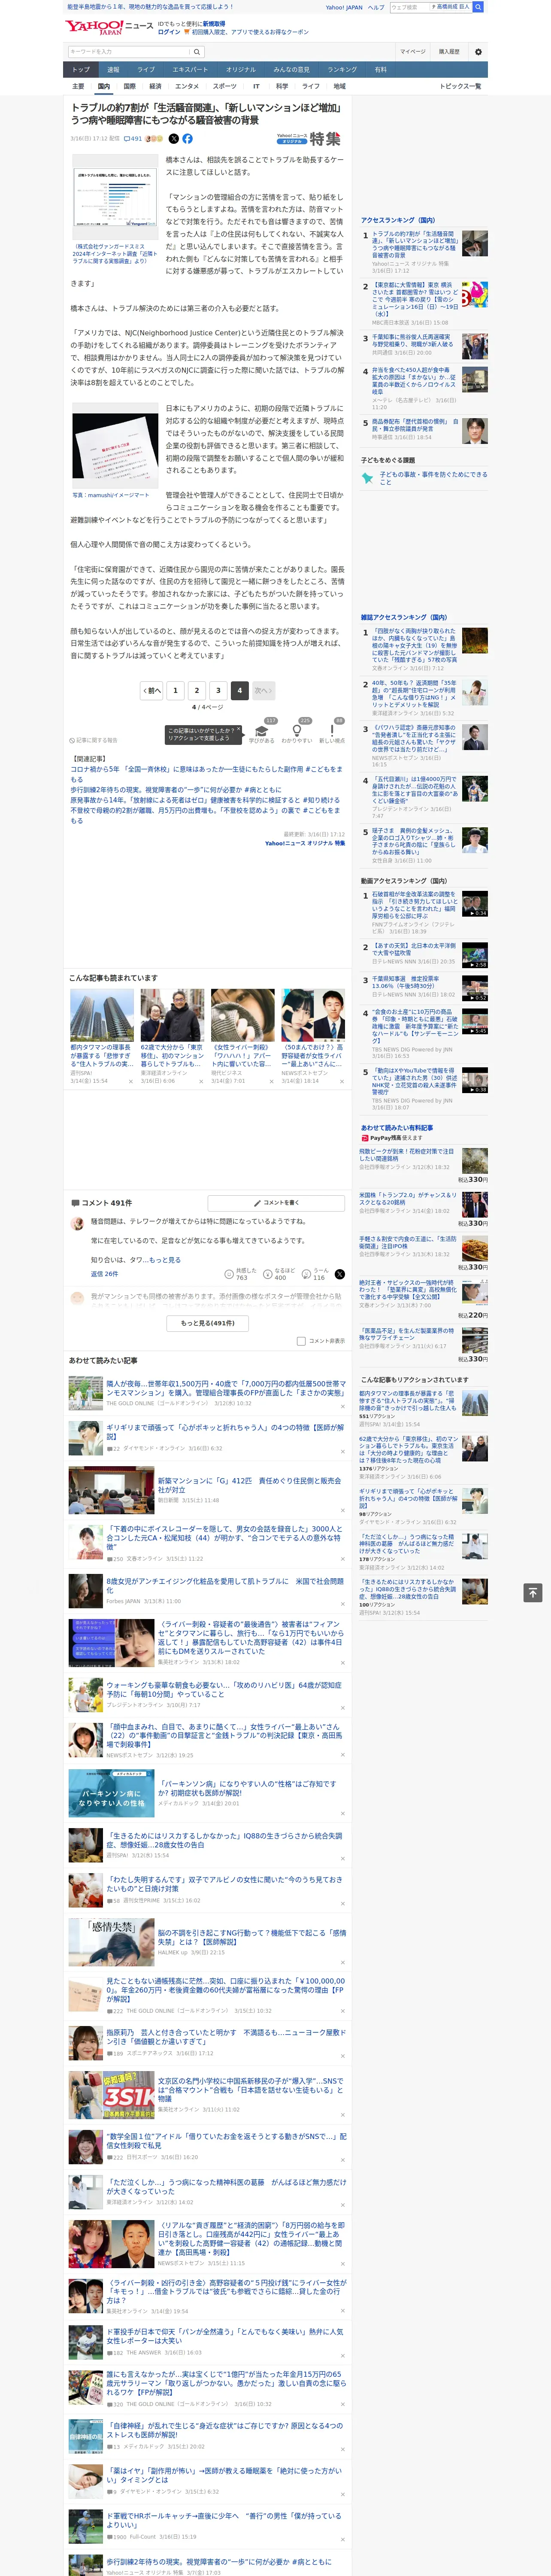Share article on X icon
The image size is (551, 2576).
click(x=174, y=139)
